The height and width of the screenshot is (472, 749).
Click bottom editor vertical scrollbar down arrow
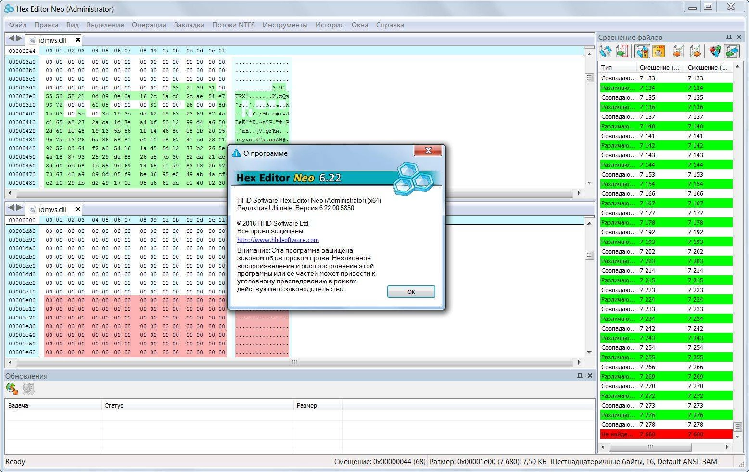tap(589, 353)
